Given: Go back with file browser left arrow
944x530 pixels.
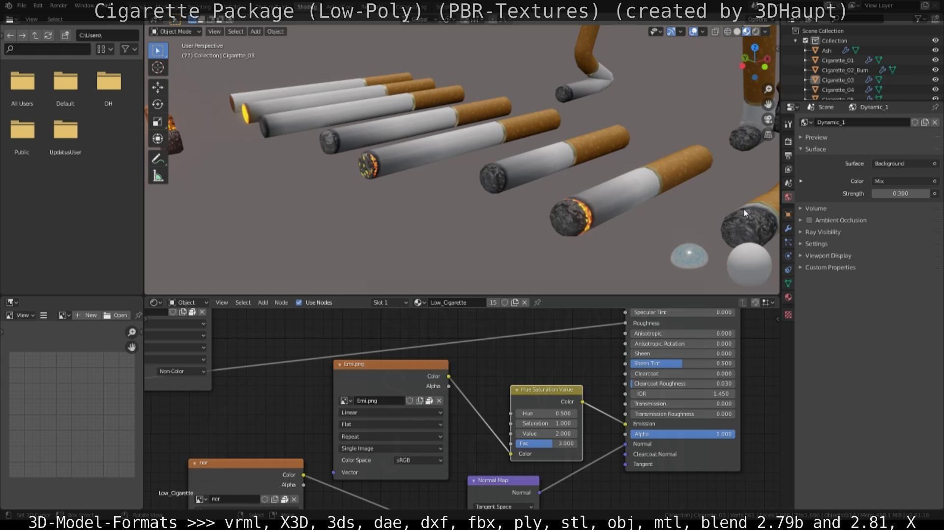Looking at the screenshot, I should [x=10, y=35].
